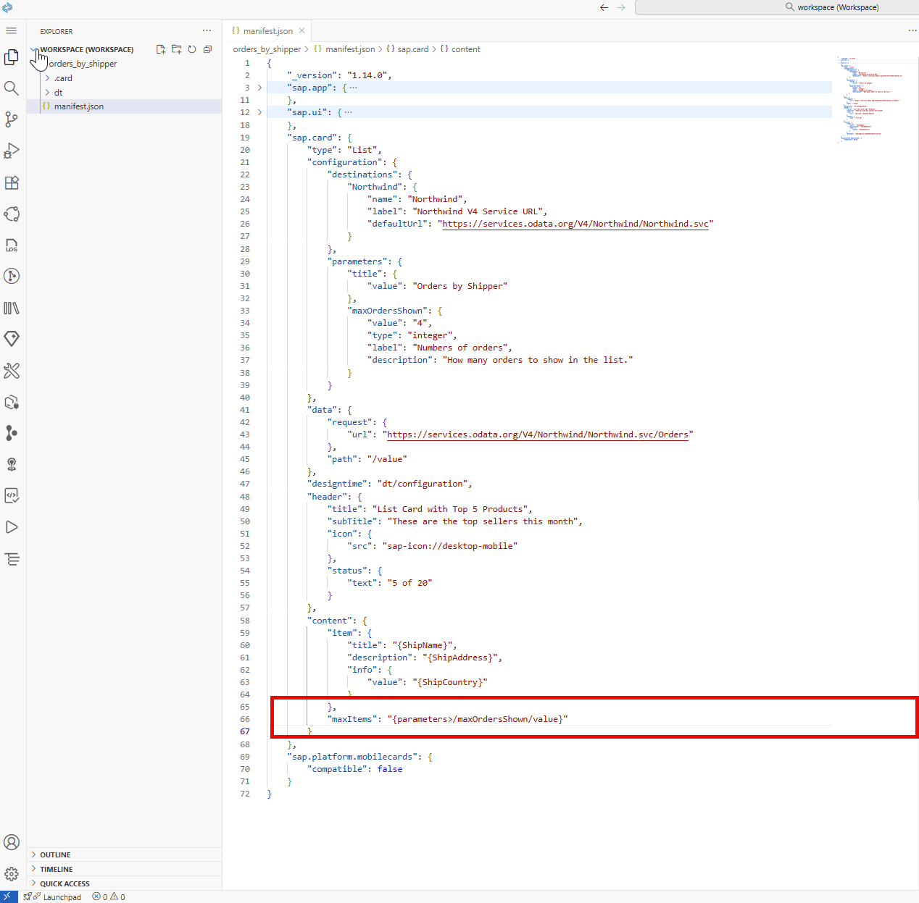Viewport: 919px width, 903px height.
Task: Click the "Orders by Shipper" title value
Action: (x=460, y=286)
